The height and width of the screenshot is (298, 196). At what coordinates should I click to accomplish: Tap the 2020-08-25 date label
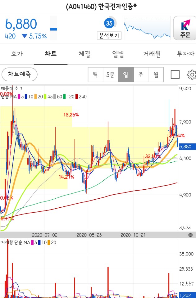click(89, 235)
